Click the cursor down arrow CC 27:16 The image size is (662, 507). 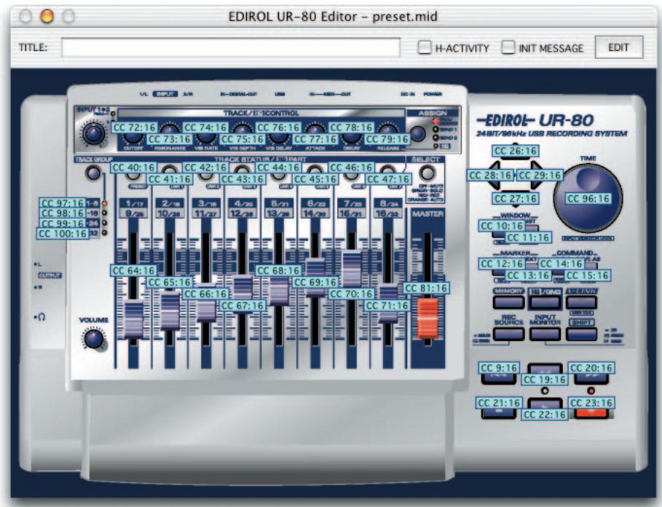[x=515, y=198]
